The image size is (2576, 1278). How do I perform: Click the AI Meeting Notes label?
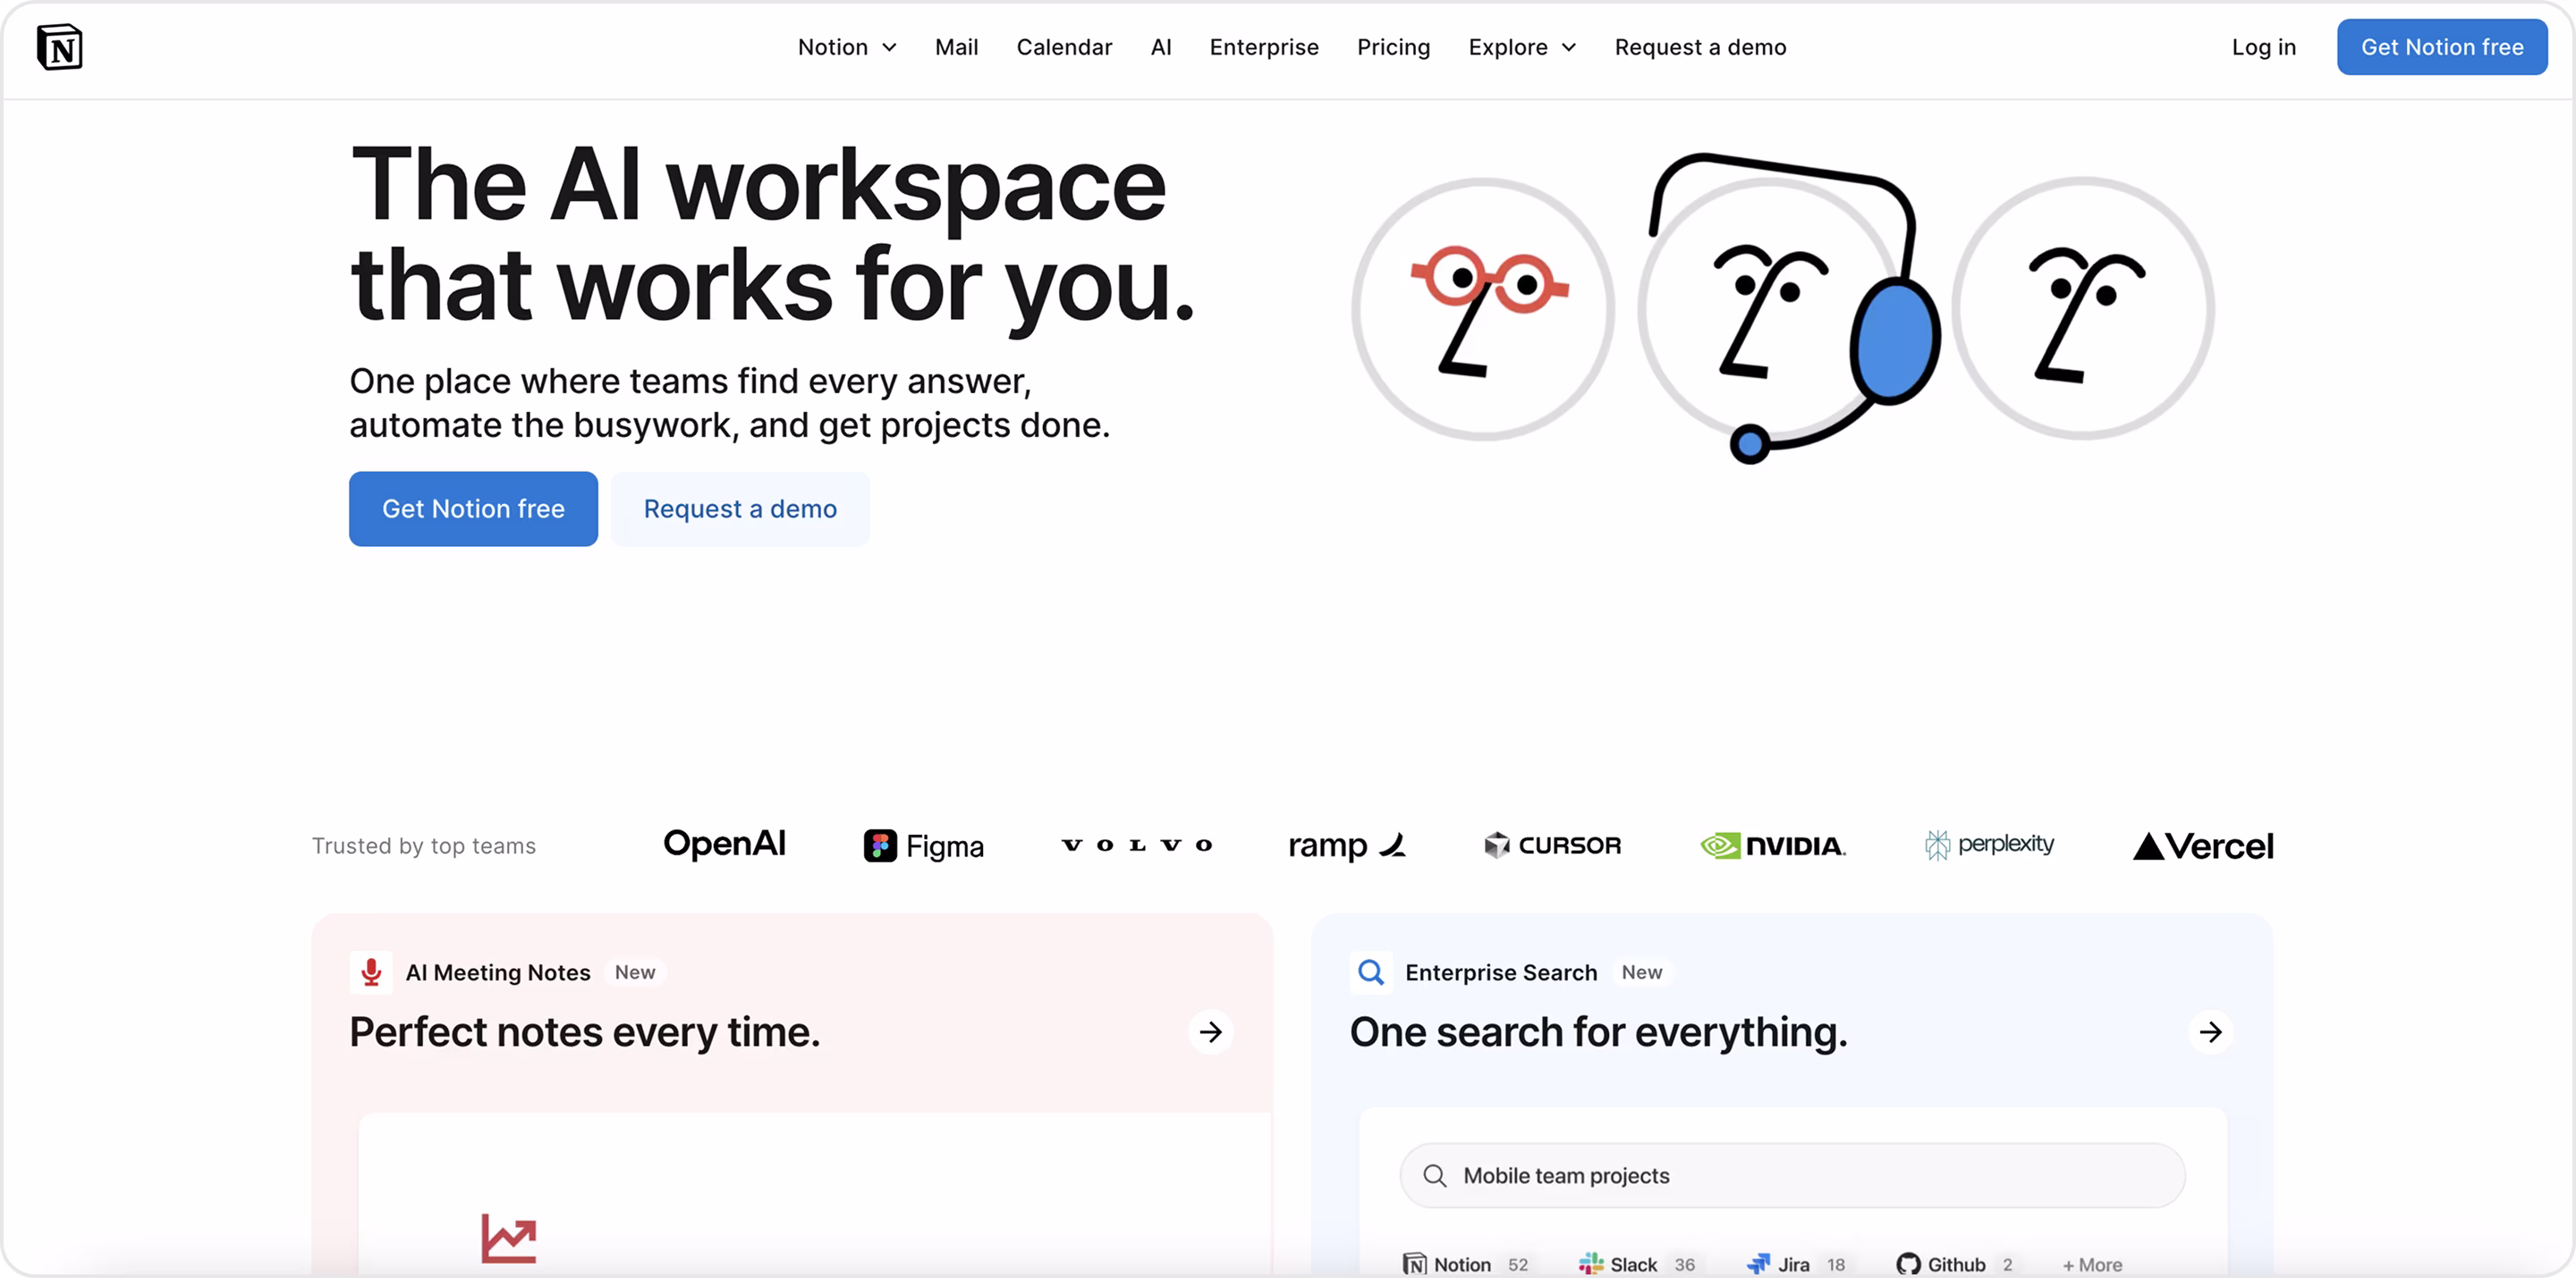[x=498, y=972]
